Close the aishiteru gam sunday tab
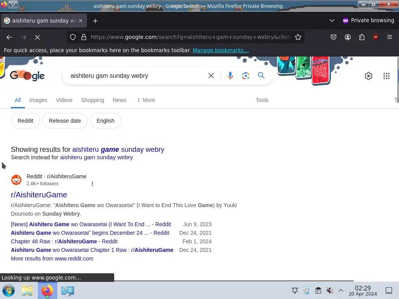Viewport: 399px width, 299px height. (81, 21)
